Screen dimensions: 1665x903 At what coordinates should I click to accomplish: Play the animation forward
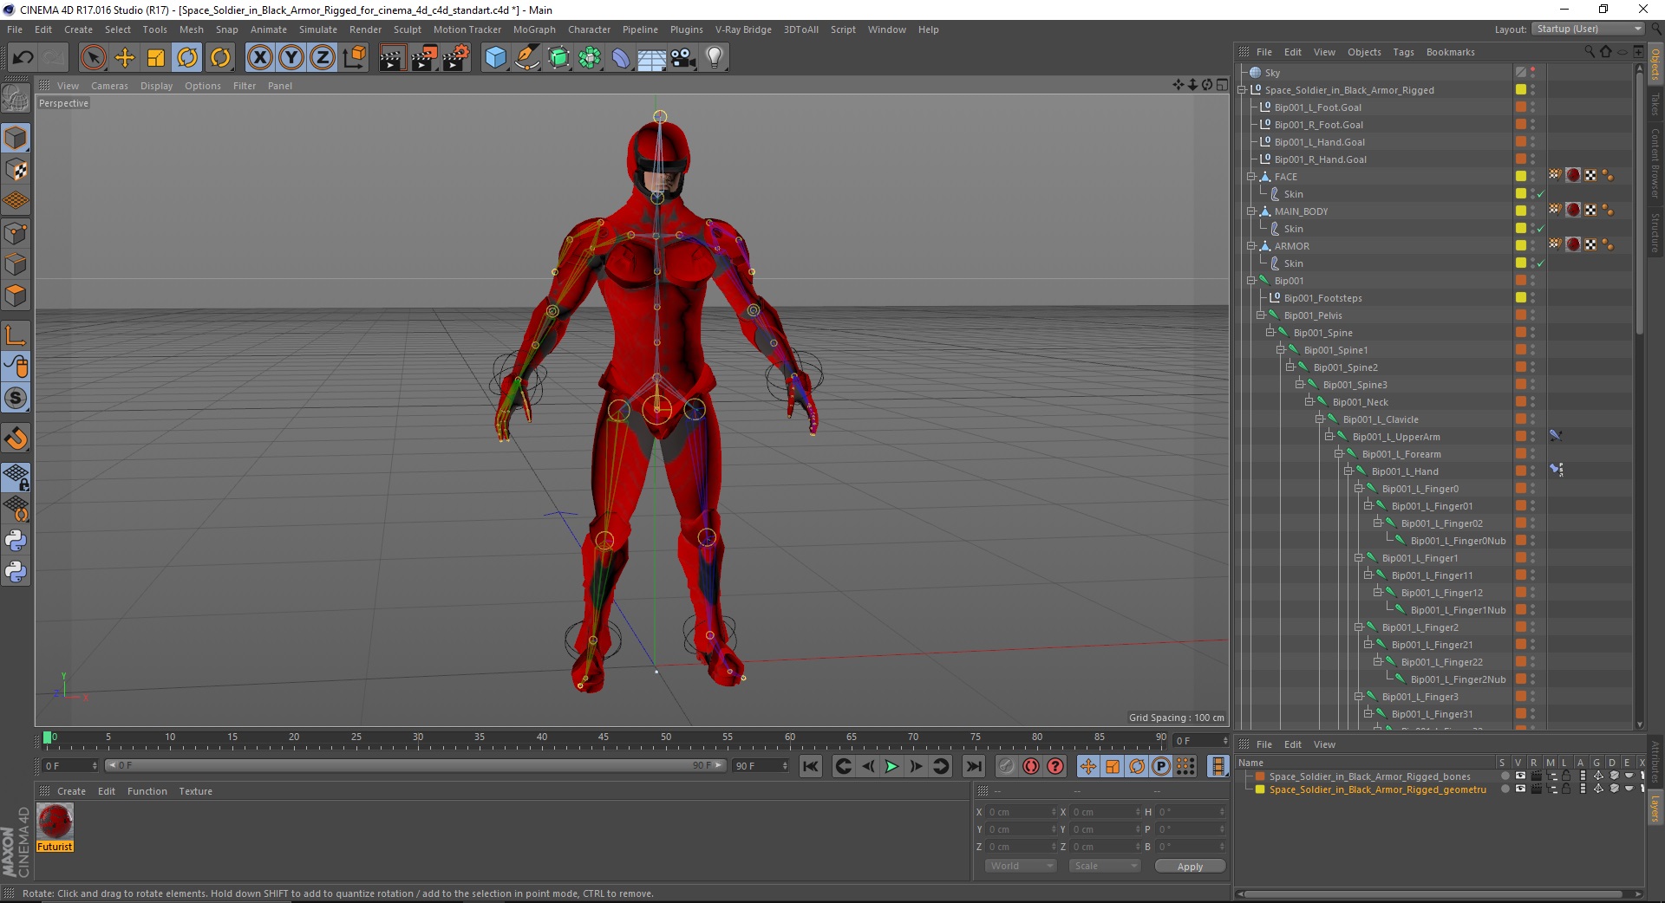pyautogui.click(x=891, y=766)
